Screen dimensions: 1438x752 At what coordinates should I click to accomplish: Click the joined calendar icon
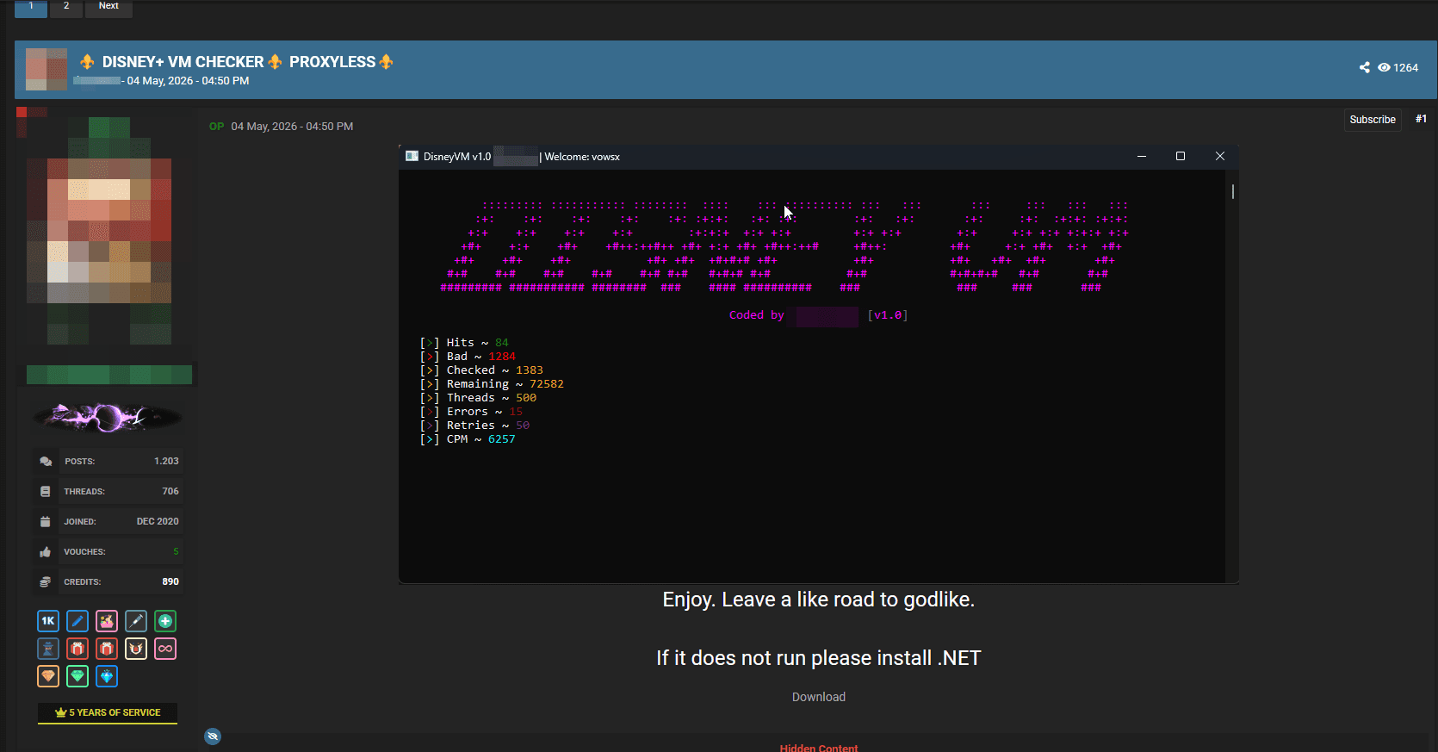[46, 522]
